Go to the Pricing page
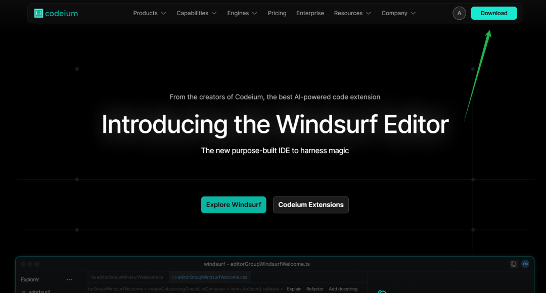The width and height of the screenshot is (546, 293). tap(277, 13)
